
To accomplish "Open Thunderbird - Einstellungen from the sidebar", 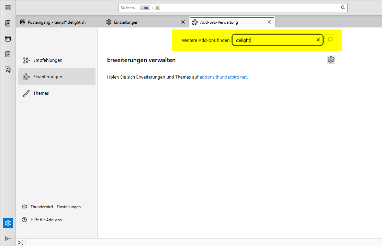I will point(55,207).
